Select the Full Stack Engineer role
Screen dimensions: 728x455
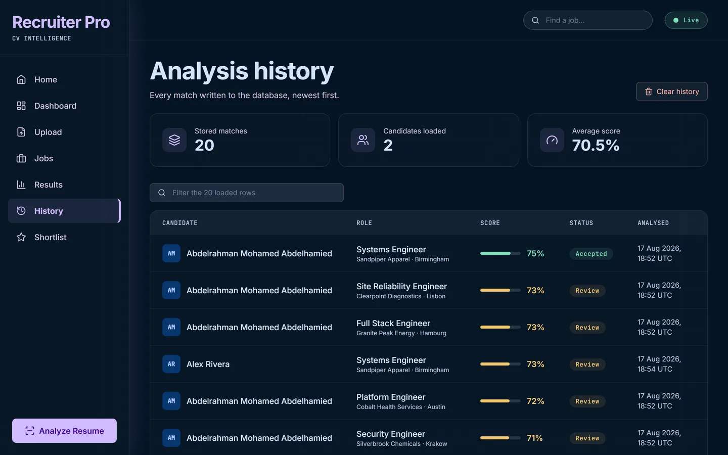(x=393, y=323)
